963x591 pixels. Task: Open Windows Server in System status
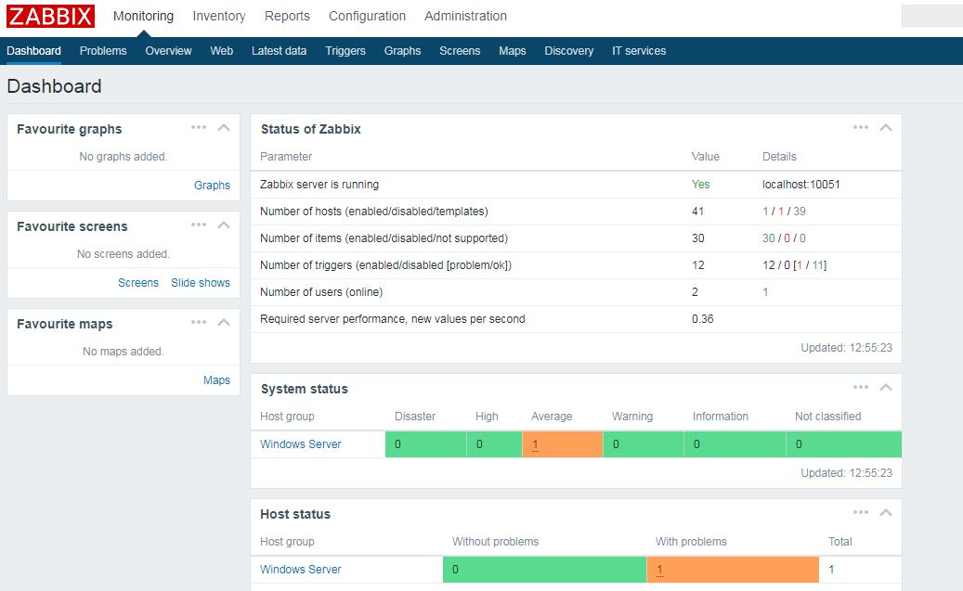point(300,444)
